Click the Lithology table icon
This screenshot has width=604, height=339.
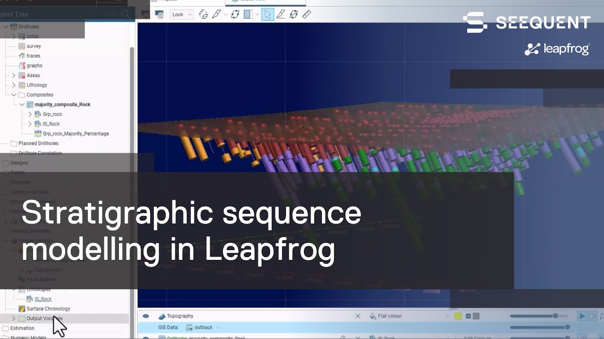22,85
